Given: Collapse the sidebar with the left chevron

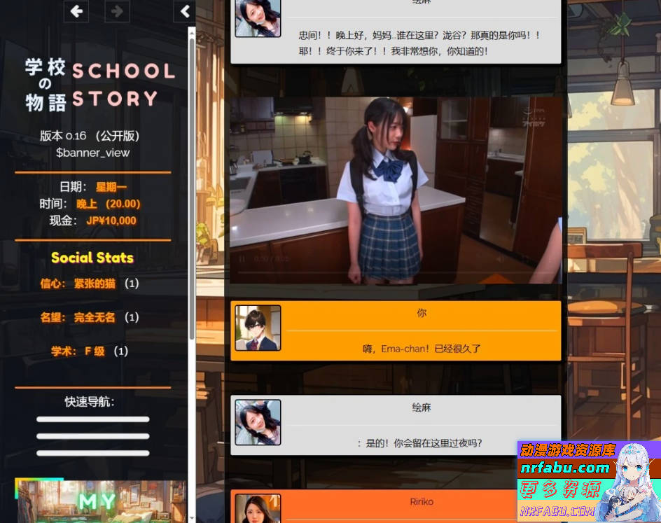Looking at the screenshot, I should point(183,12).
